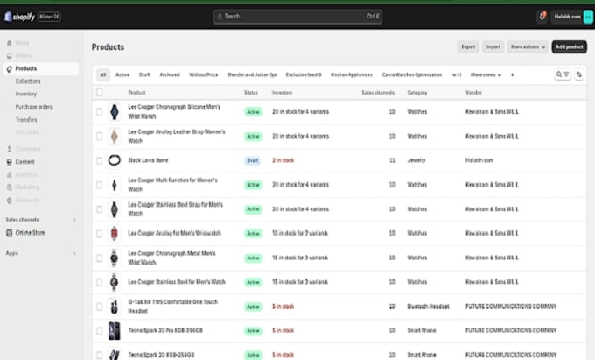Open the Blender and Juicer view tab
The image size is (595, 360).
pyautogui.click(x=252, y=74)
